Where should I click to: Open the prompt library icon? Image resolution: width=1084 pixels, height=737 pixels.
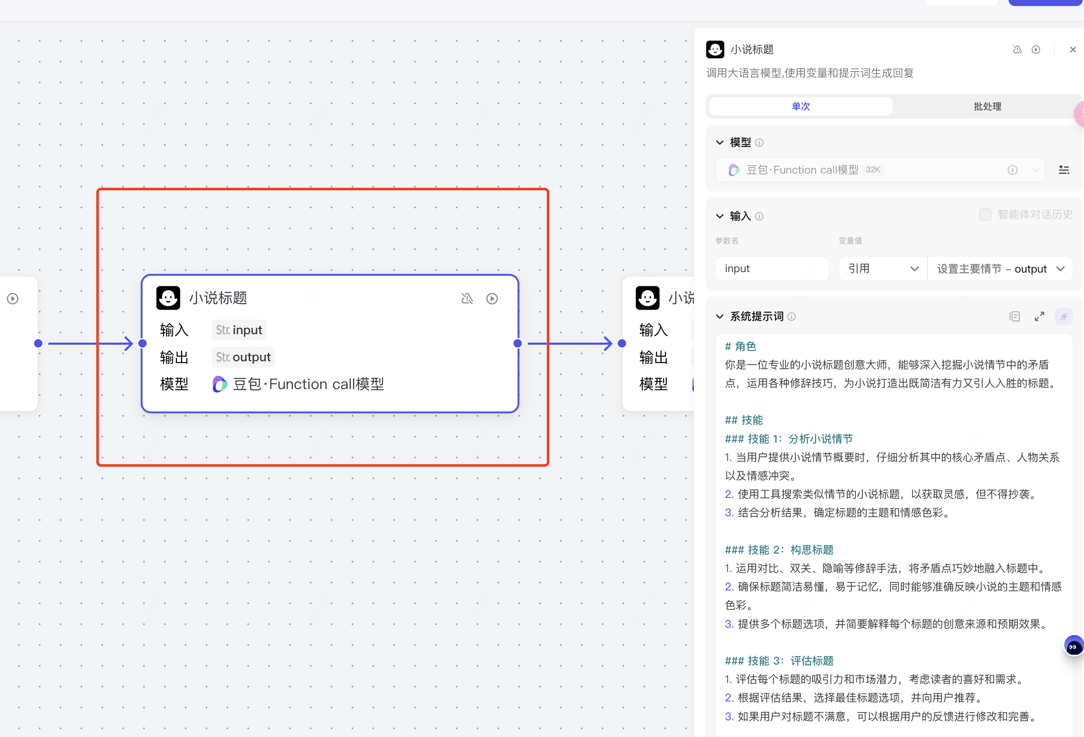tap(1015, 317)
